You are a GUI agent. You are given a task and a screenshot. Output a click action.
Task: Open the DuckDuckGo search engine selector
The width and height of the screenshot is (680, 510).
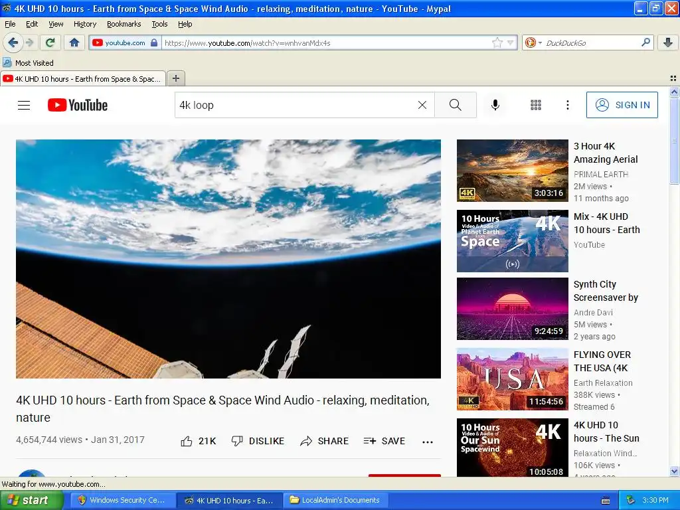533,42
